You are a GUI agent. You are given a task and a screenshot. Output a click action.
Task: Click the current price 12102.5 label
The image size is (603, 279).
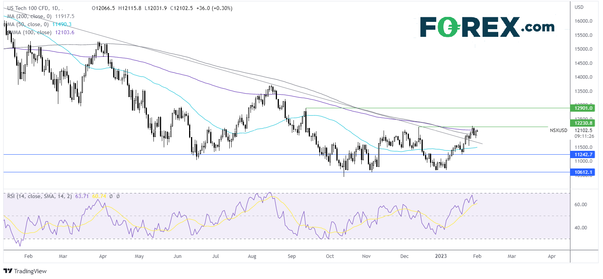pos(583,130)
